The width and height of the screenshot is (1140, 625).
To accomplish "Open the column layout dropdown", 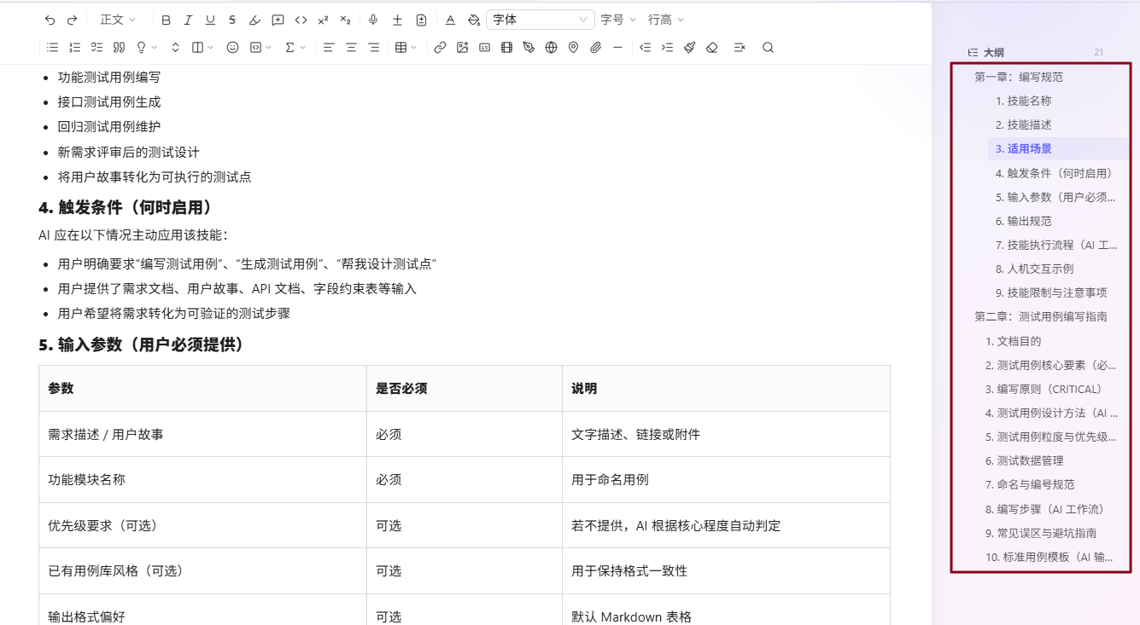I will [202, 48].
